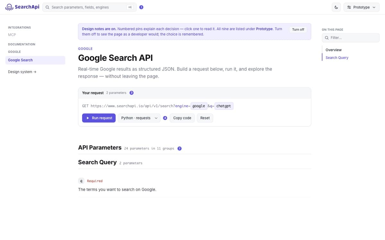Open design note pin 4 beside language selector

165,118
